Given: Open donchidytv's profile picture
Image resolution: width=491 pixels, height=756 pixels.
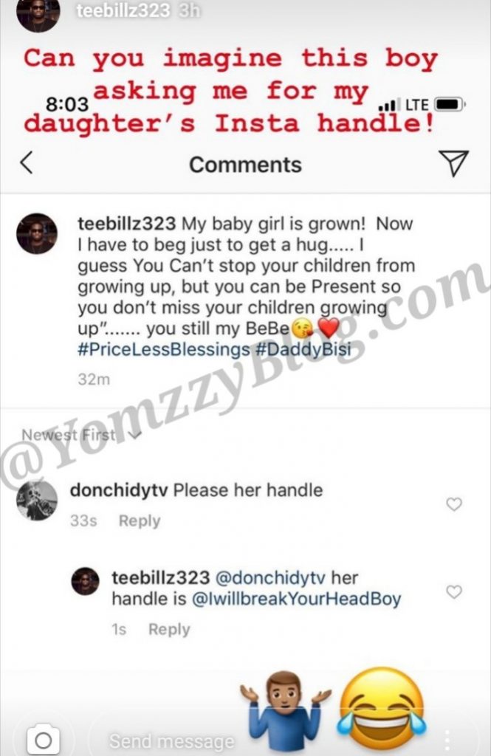Looking at the screenshot, I should tap(37, 501).
